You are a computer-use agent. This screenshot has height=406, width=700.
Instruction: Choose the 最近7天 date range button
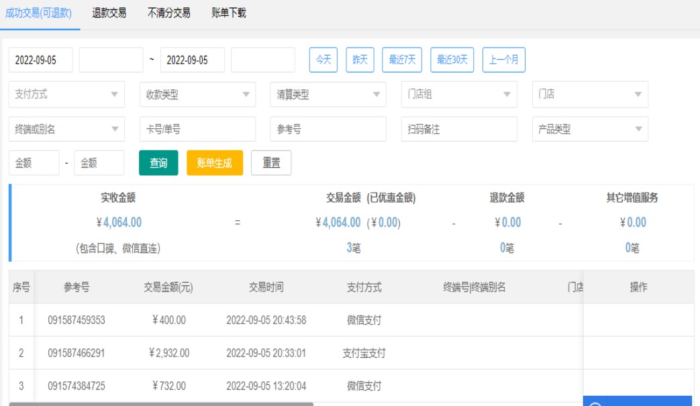(402, 60)
